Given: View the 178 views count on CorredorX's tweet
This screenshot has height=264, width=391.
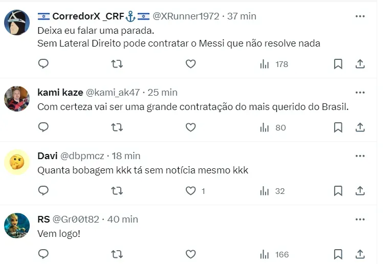Looking at the screenshot, I should click(274, 64).
